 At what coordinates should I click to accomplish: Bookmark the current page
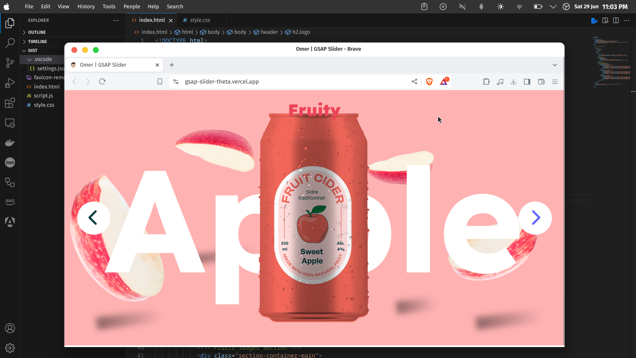[160, 82]
